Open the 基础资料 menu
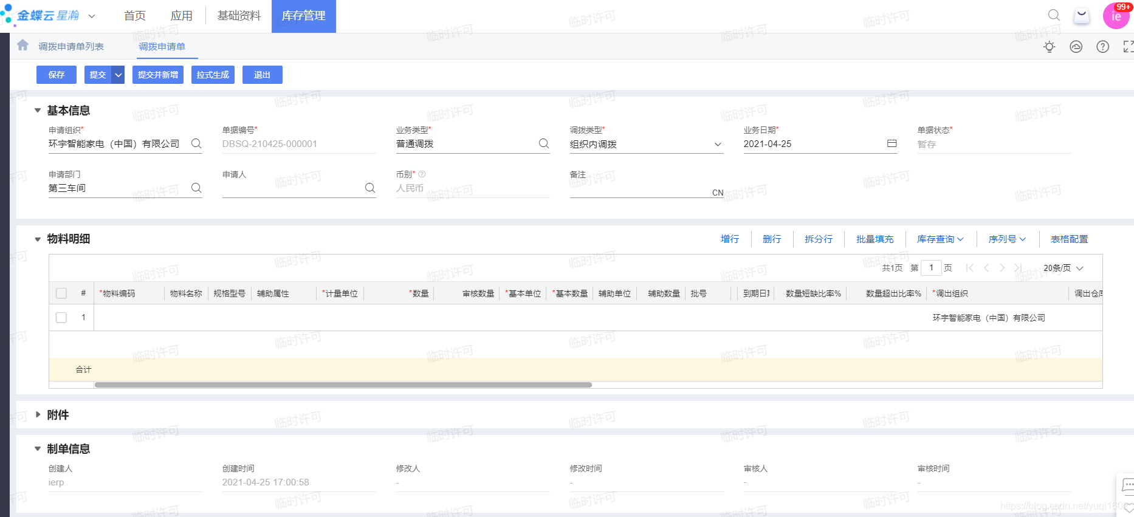1134x517 pixels. click(x=239, y=16)
